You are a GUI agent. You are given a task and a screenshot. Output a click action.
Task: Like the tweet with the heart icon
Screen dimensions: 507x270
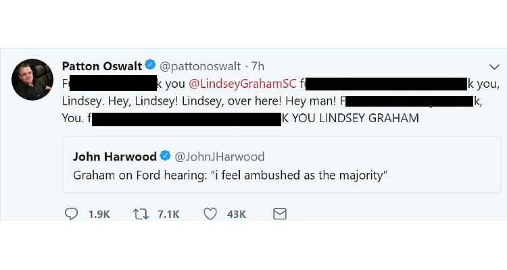[x=210, y=214]
